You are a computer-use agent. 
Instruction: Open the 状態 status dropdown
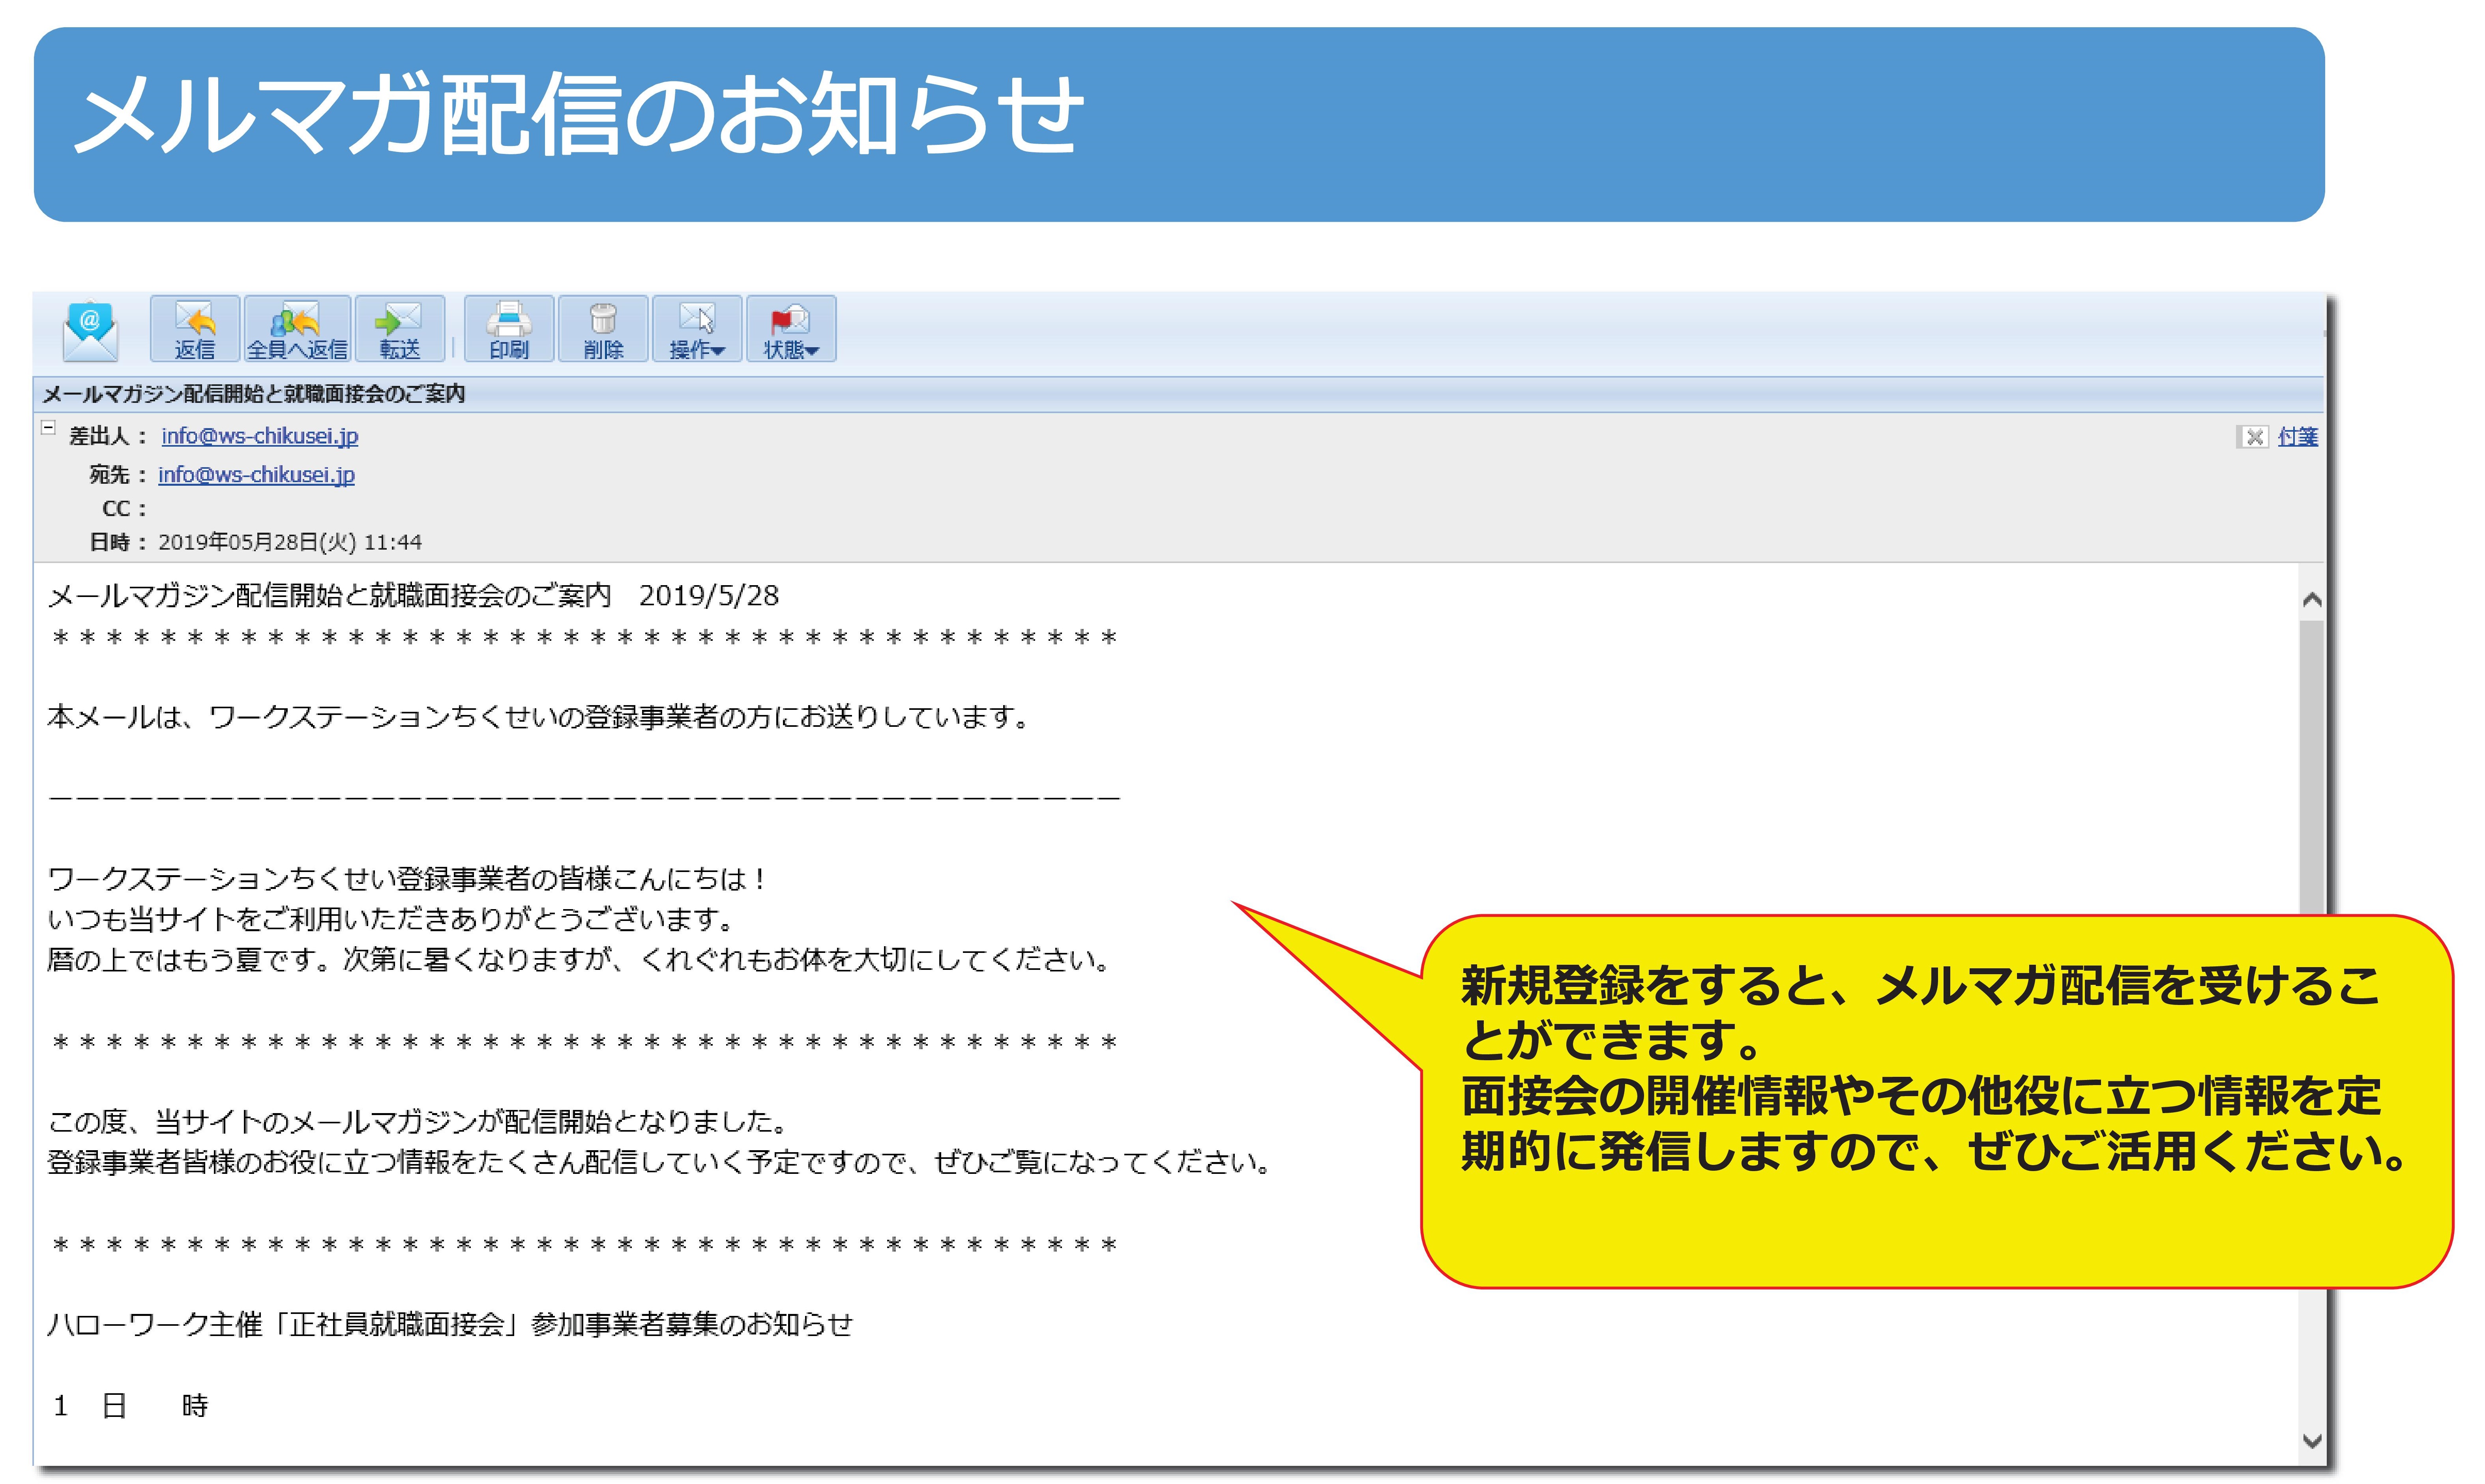click(791, 329)
